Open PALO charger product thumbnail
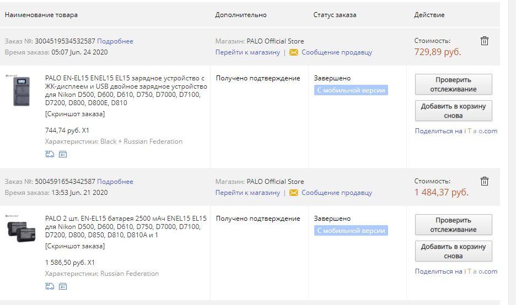This screenshot has width=516, height=305. coord(21,91)
